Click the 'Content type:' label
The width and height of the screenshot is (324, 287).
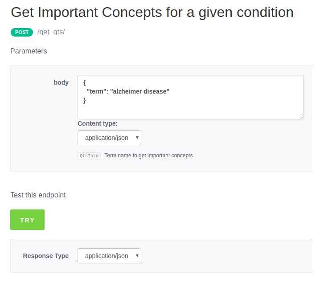coord(98,123)
